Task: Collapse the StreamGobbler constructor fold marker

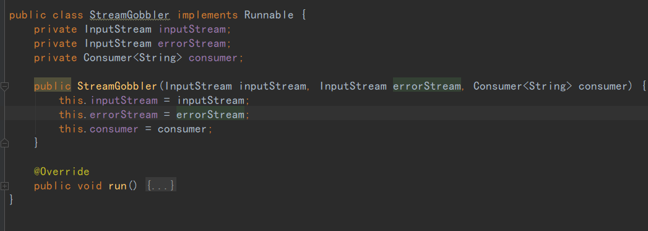Action: pos(4,86)
